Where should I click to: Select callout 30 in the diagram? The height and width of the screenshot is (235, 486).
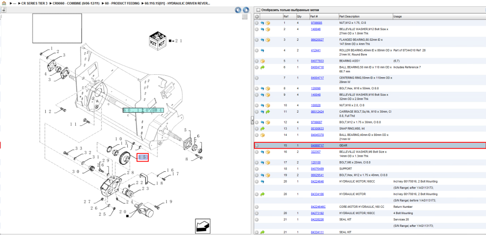pyautogui.click(x=76, y=171)
